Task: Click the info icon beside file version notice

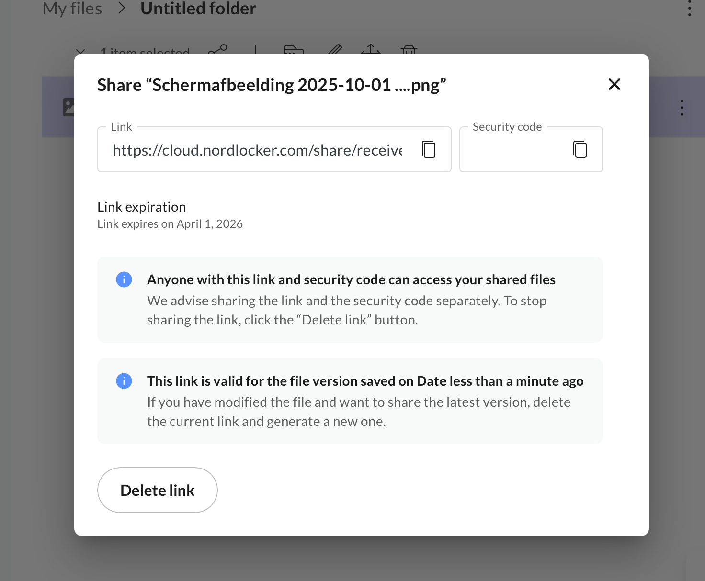Action: [124, 381]
